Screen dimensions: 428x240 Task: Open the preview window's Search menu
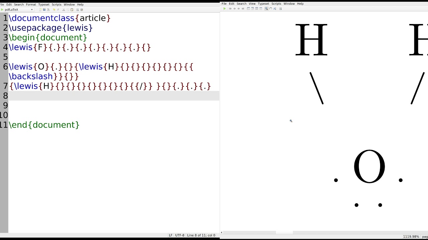click(241, 4)
